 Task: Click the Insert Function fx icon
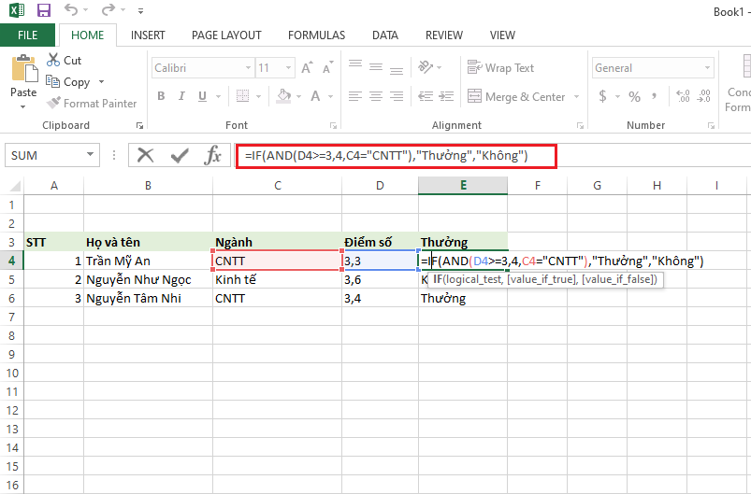[212, 155]
